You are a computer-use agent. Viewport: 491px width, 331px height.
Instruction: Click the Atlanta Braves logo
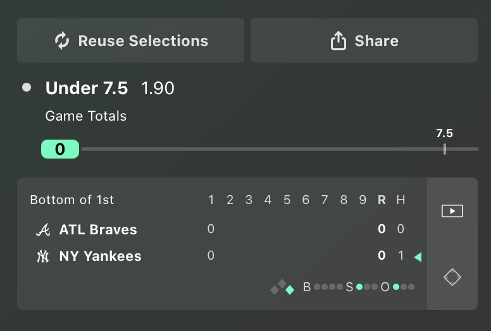[x=43, y=230]
